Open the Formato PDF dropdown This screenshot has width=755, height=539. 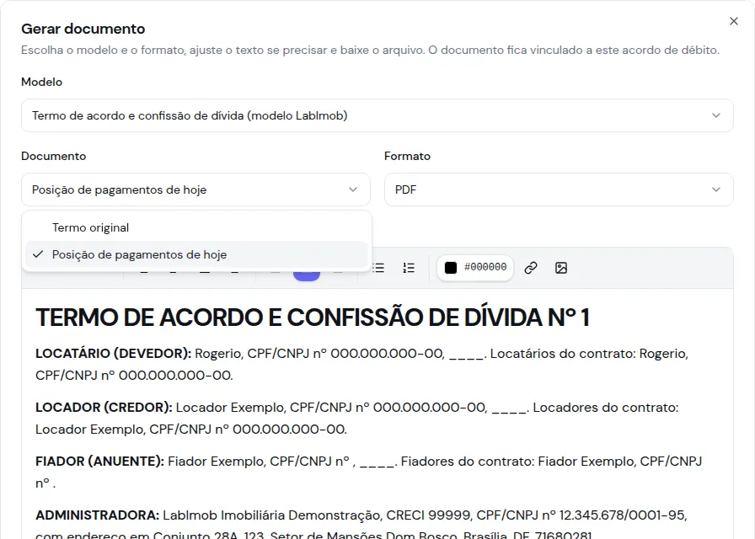559,189
